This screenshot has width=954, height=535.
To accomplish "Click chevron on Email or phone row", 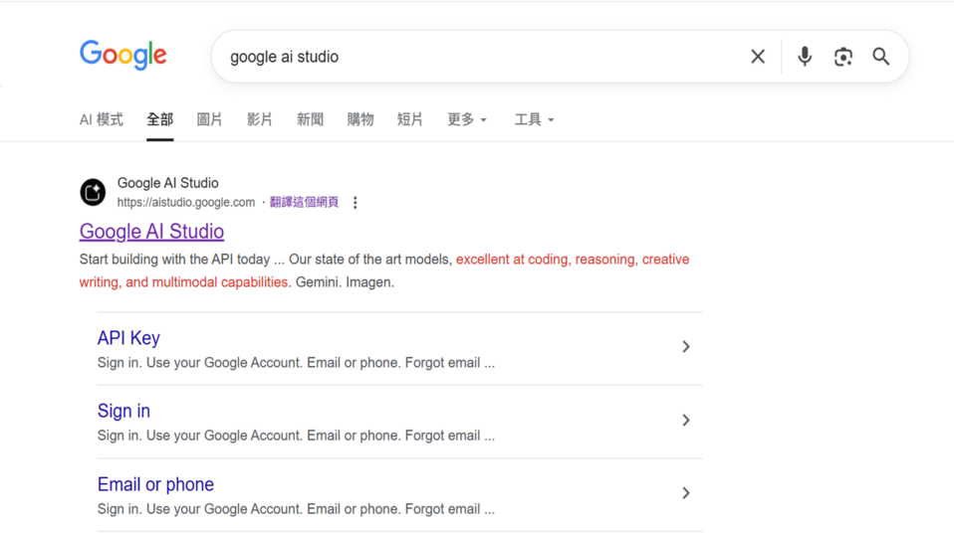I will (685, 493).
